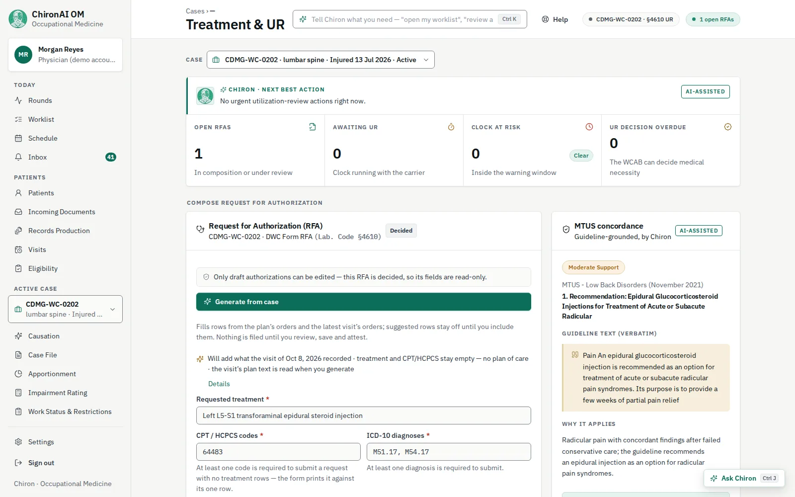Click the Impairment Rating icon
795x497 pixels.
point(18,393)
